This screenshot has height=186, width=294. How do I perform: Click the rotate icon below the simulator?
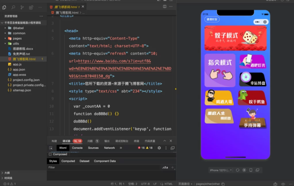pyautogui.click(x=238, y=170)
